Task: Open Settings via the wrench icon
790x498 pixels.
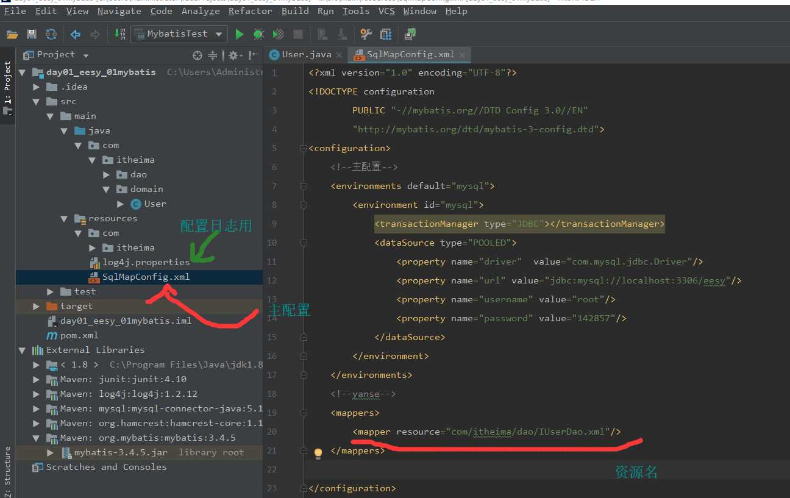Action: [x=366, y=34]
